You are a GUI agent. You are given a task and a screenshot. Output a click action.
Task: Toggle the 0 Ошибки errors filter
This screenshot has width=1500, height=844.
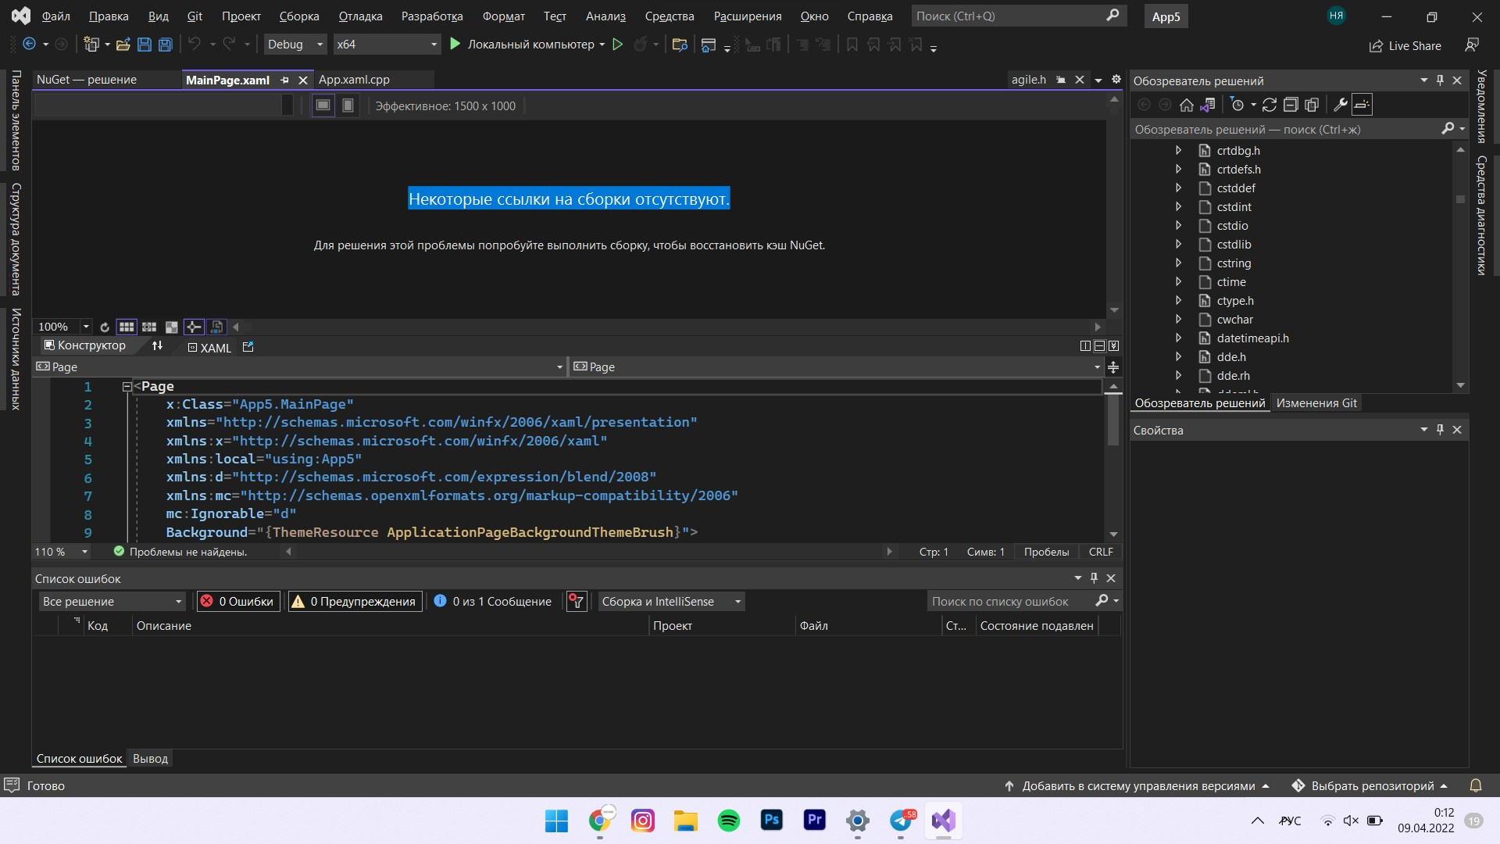(238, 601)
